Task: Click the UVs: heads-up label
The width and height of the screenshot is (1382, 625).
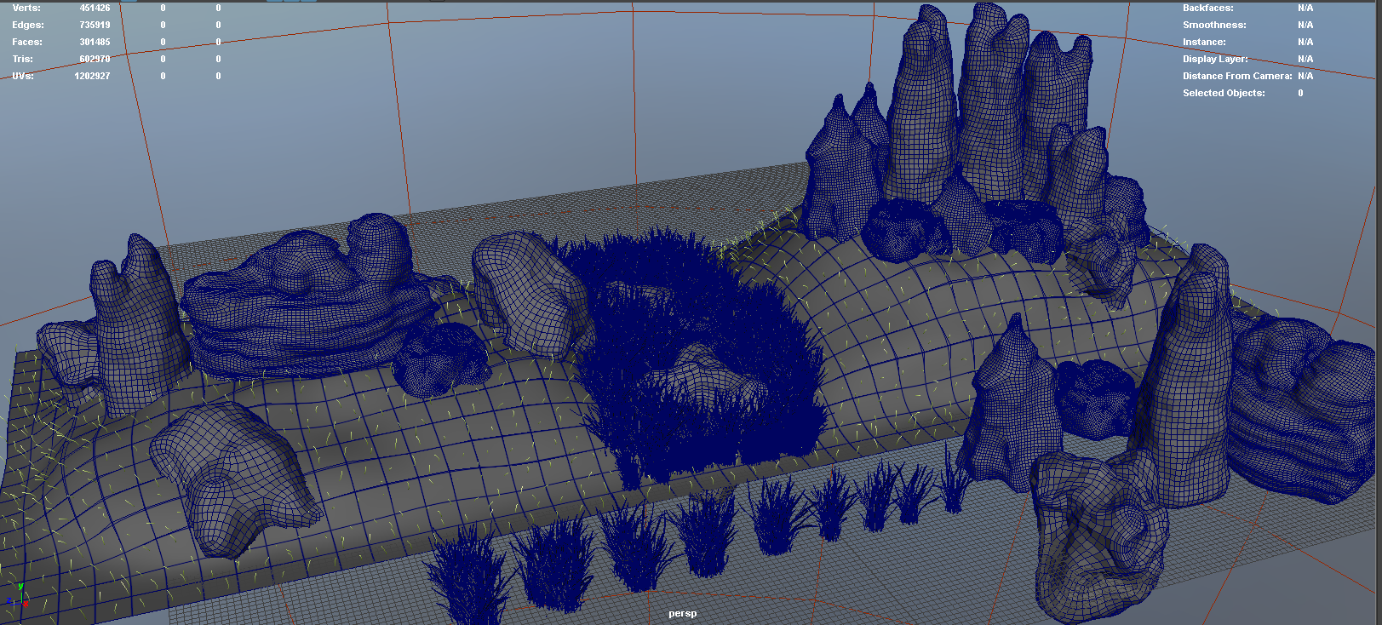Action: (x=23, y=76)
